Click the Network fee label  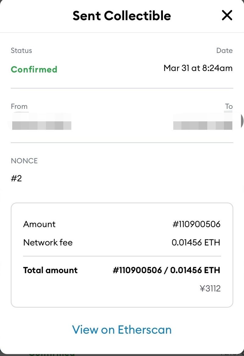[x=48, y=243]
